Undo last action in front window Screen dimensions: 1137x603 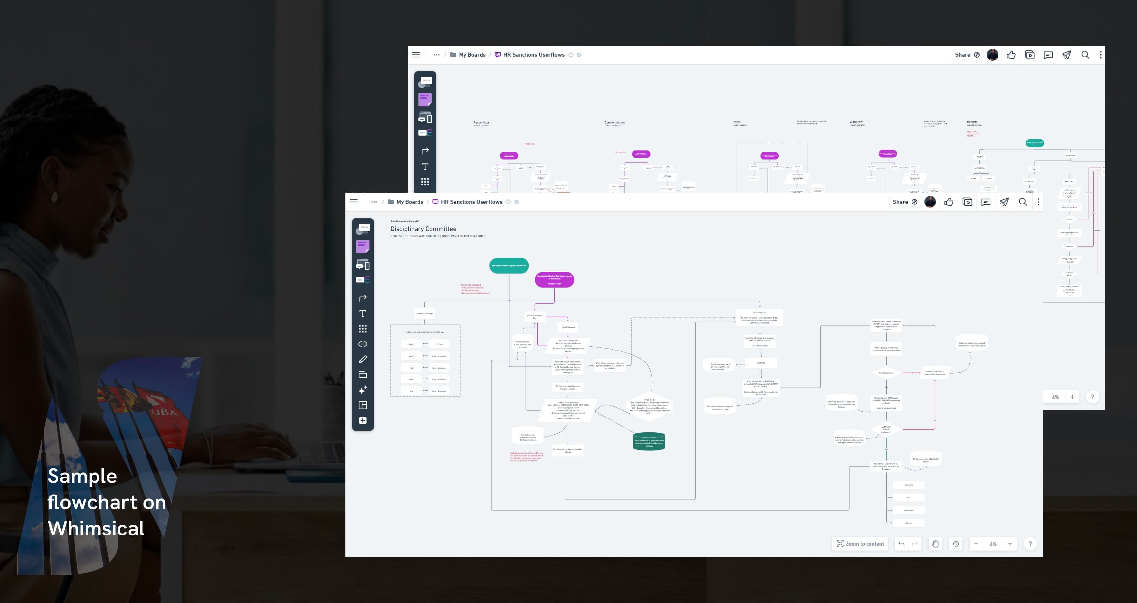(x=901, y=544)
